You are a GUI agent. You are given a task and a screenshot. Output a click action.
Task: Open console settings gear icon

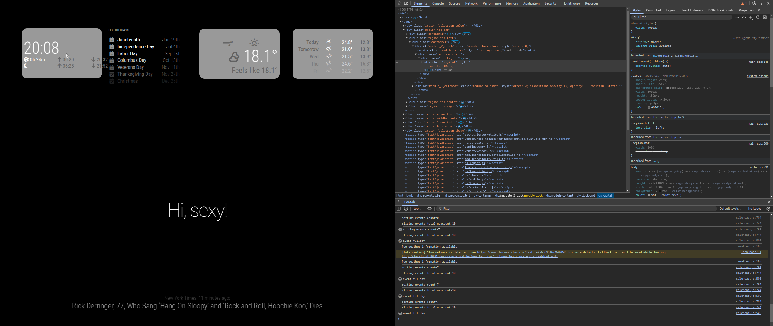tap(768, 209)
